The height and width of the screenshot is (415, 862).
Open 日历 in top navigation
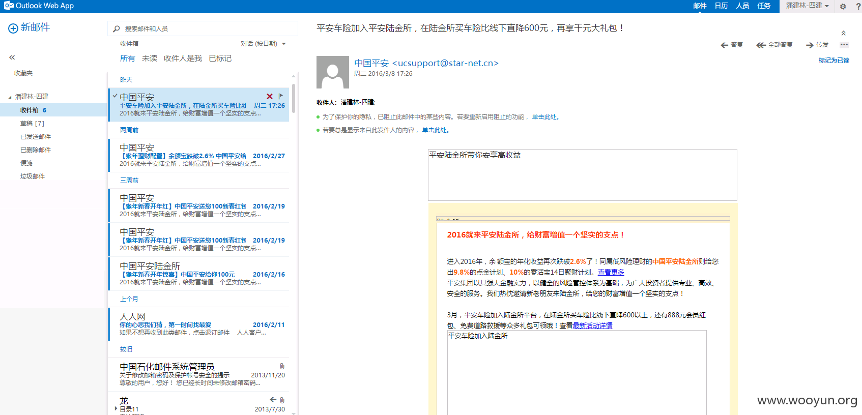721,6
